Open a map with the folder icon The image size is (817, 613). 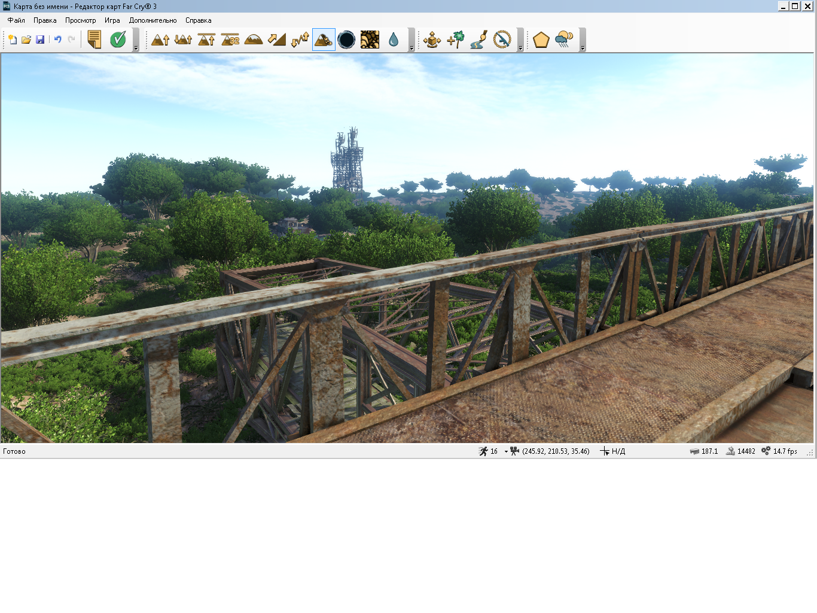pos(26,40)
